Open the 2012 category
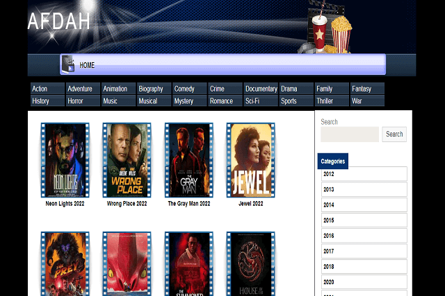 tap(364, 174)
